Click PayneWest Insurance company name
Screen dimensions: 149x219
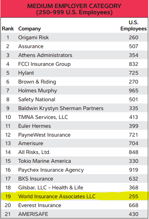44,135
